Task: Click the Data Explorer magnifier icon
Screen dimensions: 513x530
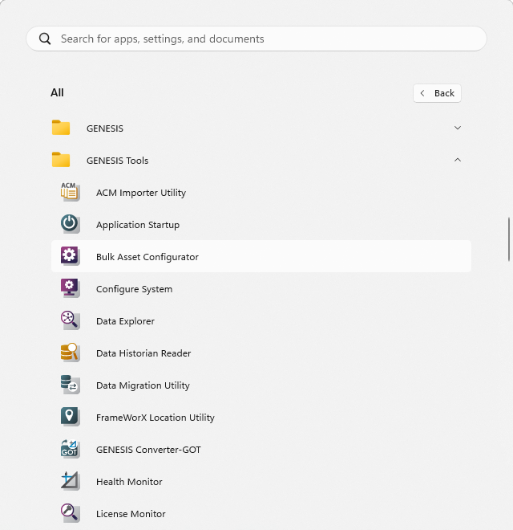Action: 71,320
